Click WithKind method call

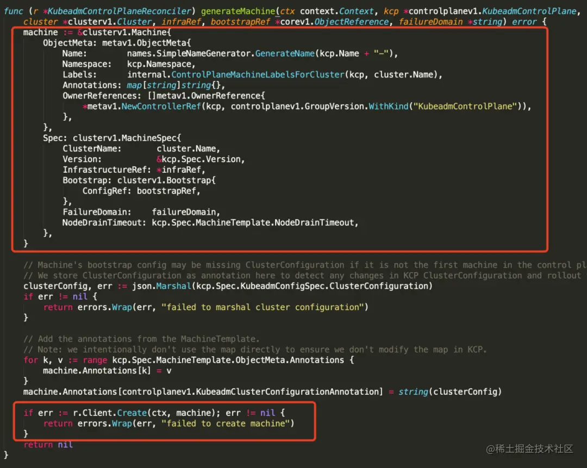click(x=389, y=106)
